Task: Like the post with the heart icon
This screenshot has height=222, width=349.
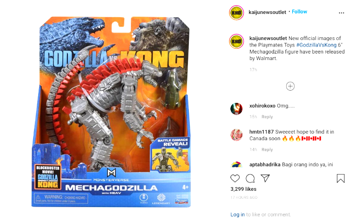Action: pyautogui.click(x=235, y=178)
